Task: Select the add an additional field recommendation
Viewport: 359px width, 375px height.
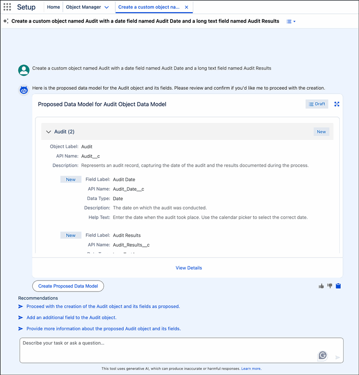Action: (x=71, y=318)
